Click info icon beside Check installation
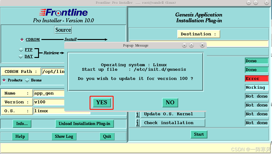Image resolution: width=272 pixels, height=154 pixels. pyautogui.click(x=138, y=123)
